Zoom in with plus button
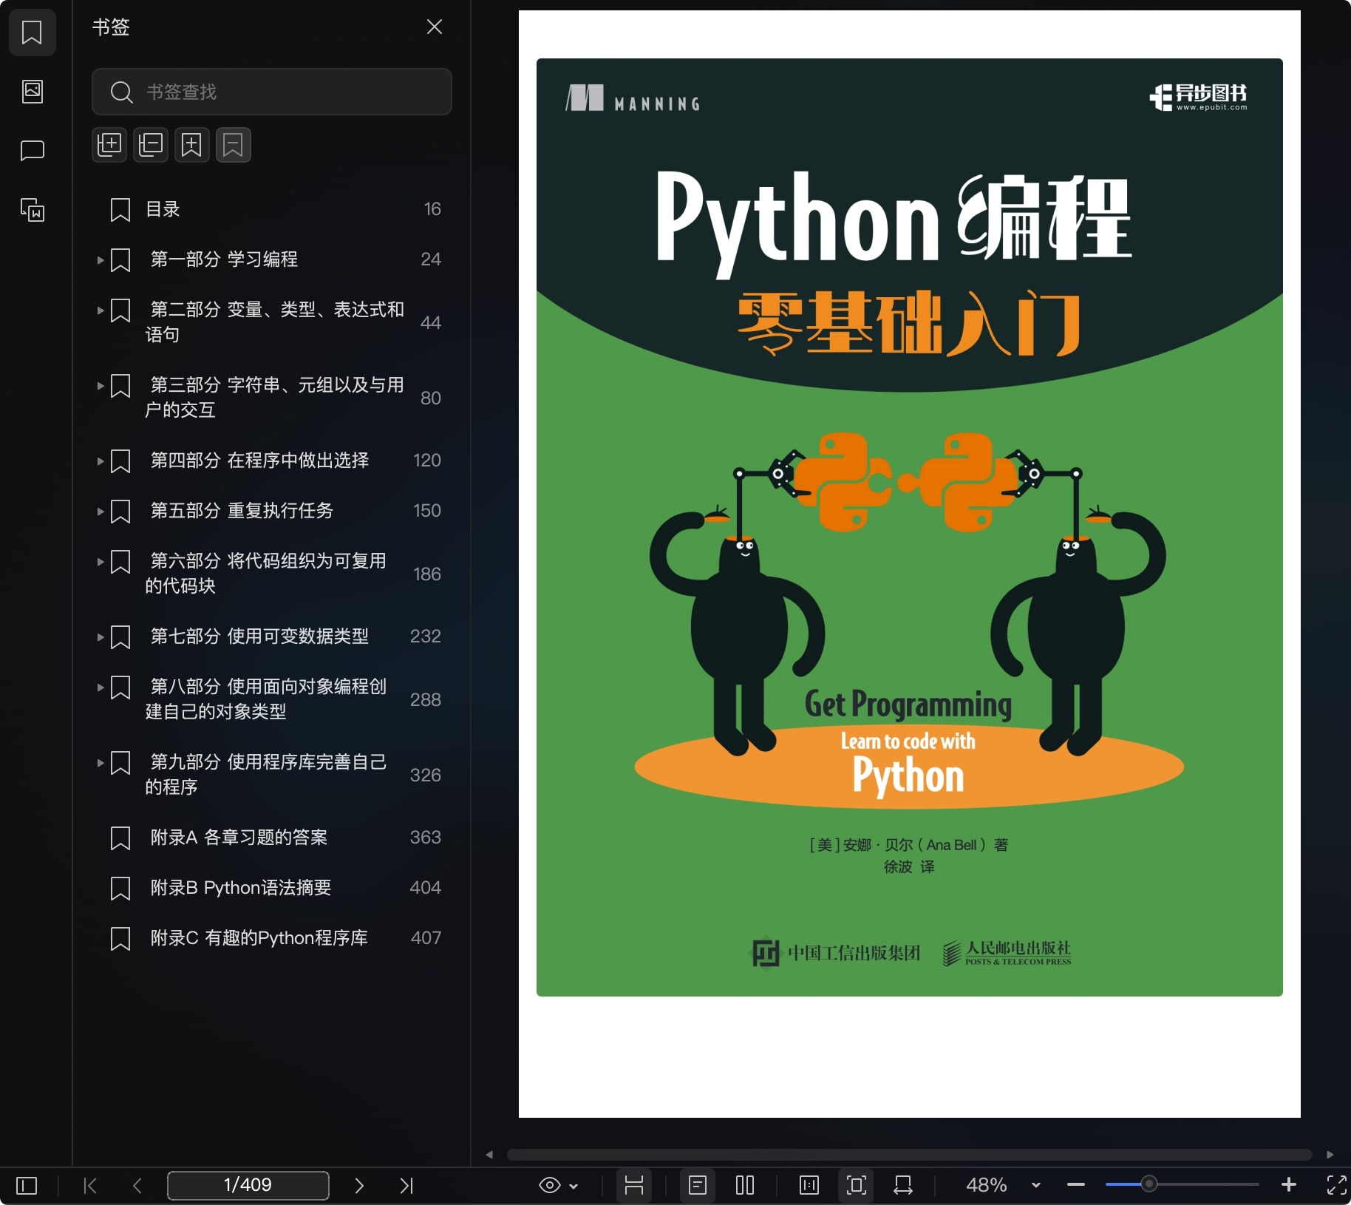Image resolution: width=1351 pixels, height=1205 pixels. [1289, 1185]
